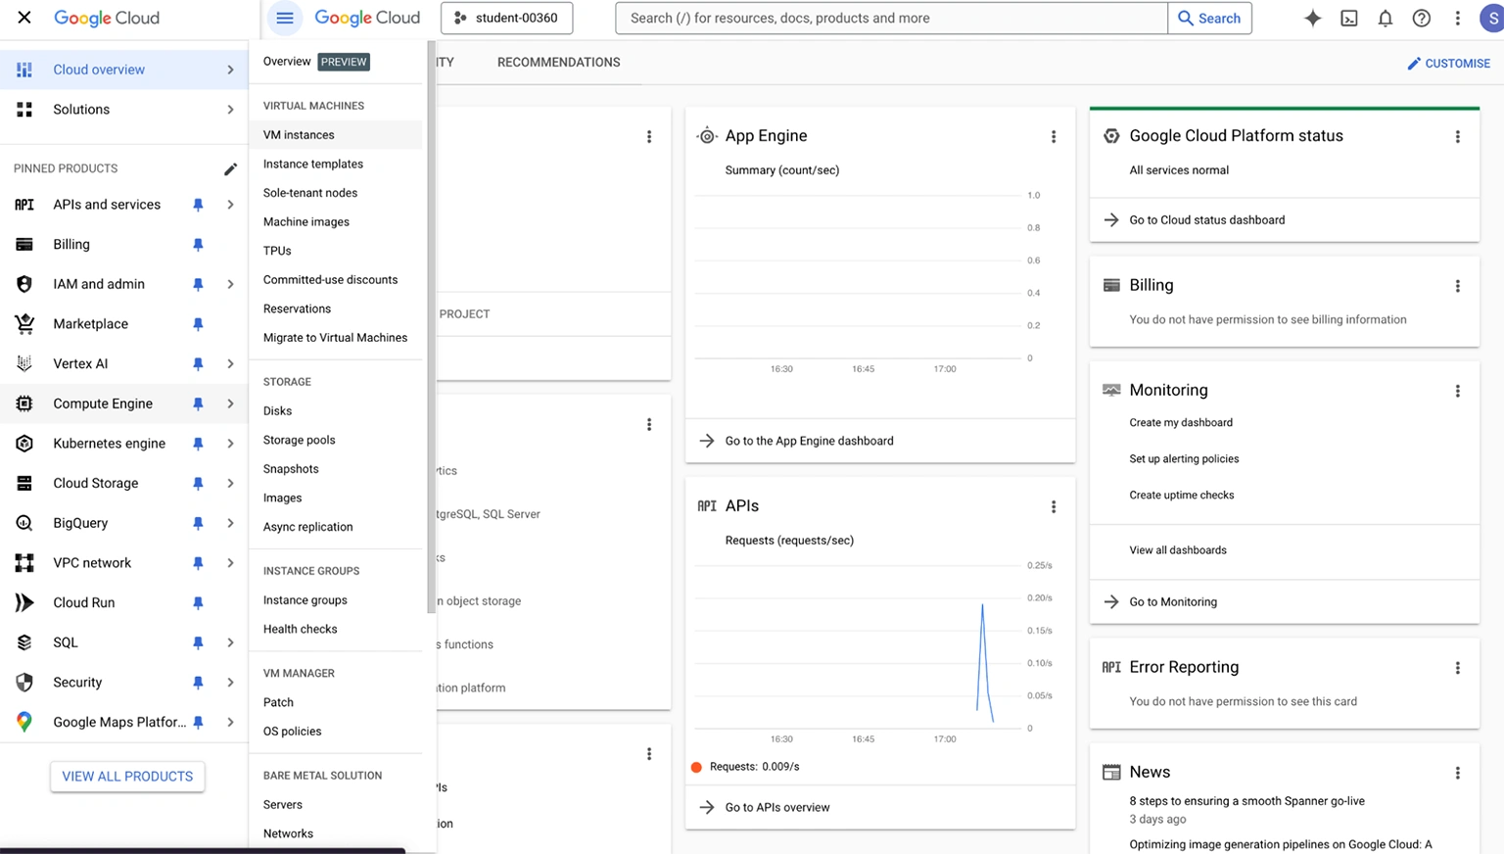1504x854 pixels.
Task: Unpin Security product
Action: click(x=198, y=682)
